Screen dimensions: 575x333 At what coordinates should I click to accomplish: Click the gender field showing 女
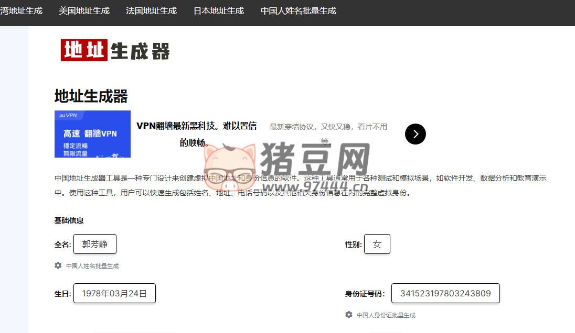(377, 243)
